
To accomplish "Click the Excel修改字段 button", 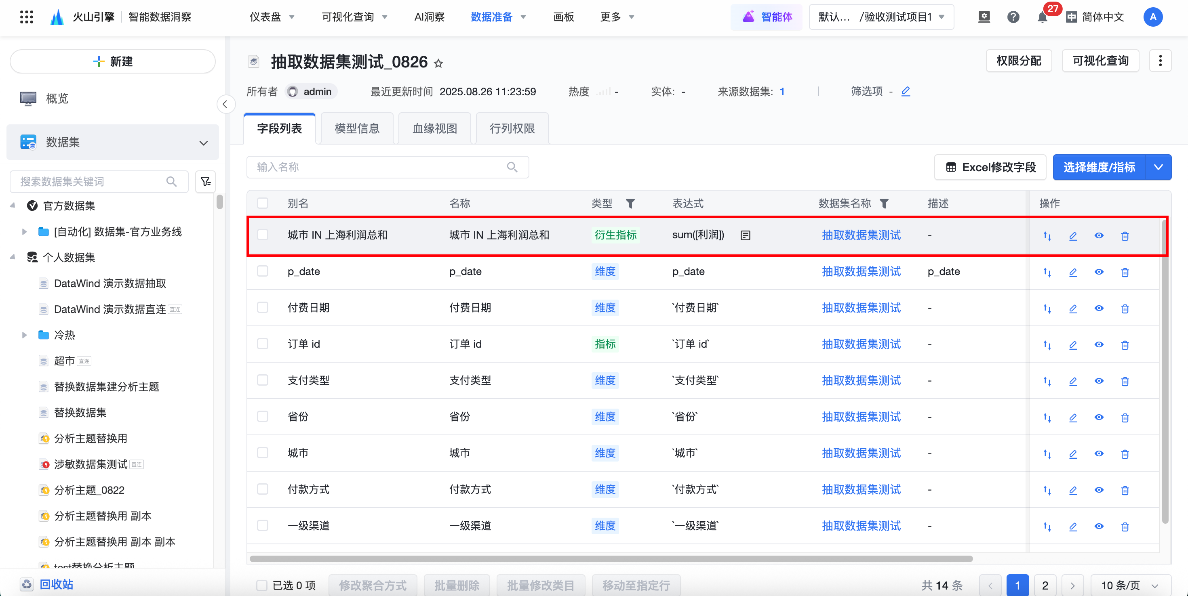I will tap(990, 167).
